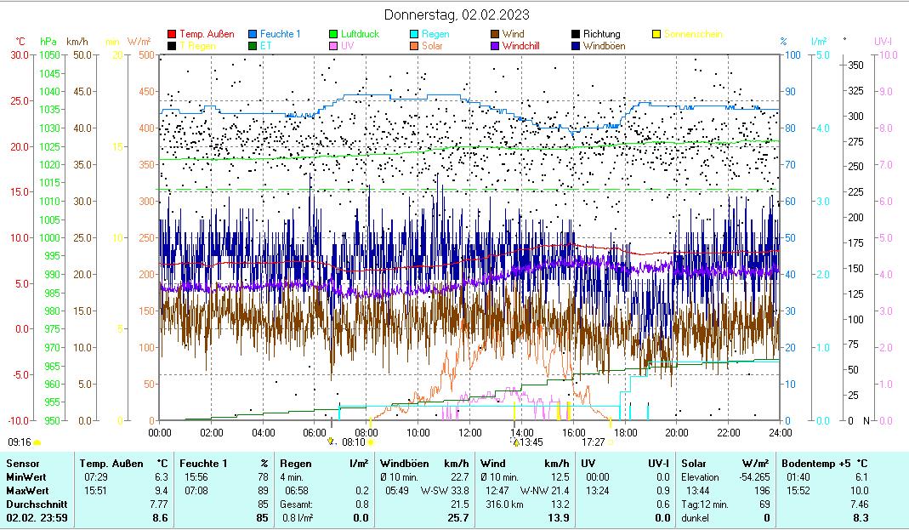Image resolution: width=909 pixels, height=530 pixels.
Task: Click the dark blue Windböen legend square
Action: (577, 46)
